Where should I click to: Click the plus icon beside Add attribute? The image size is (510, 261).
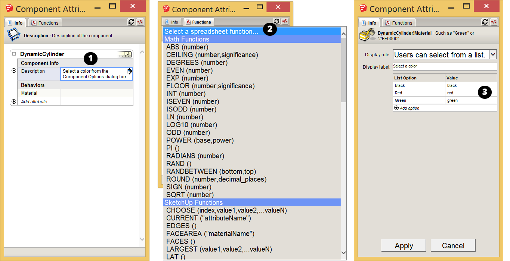point(14,101)
